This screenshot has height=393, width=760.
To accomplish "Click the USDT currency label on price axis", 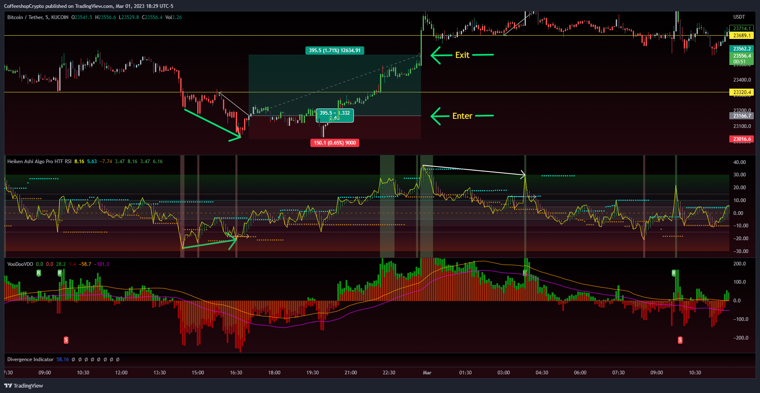I will (x=739, y=17).
